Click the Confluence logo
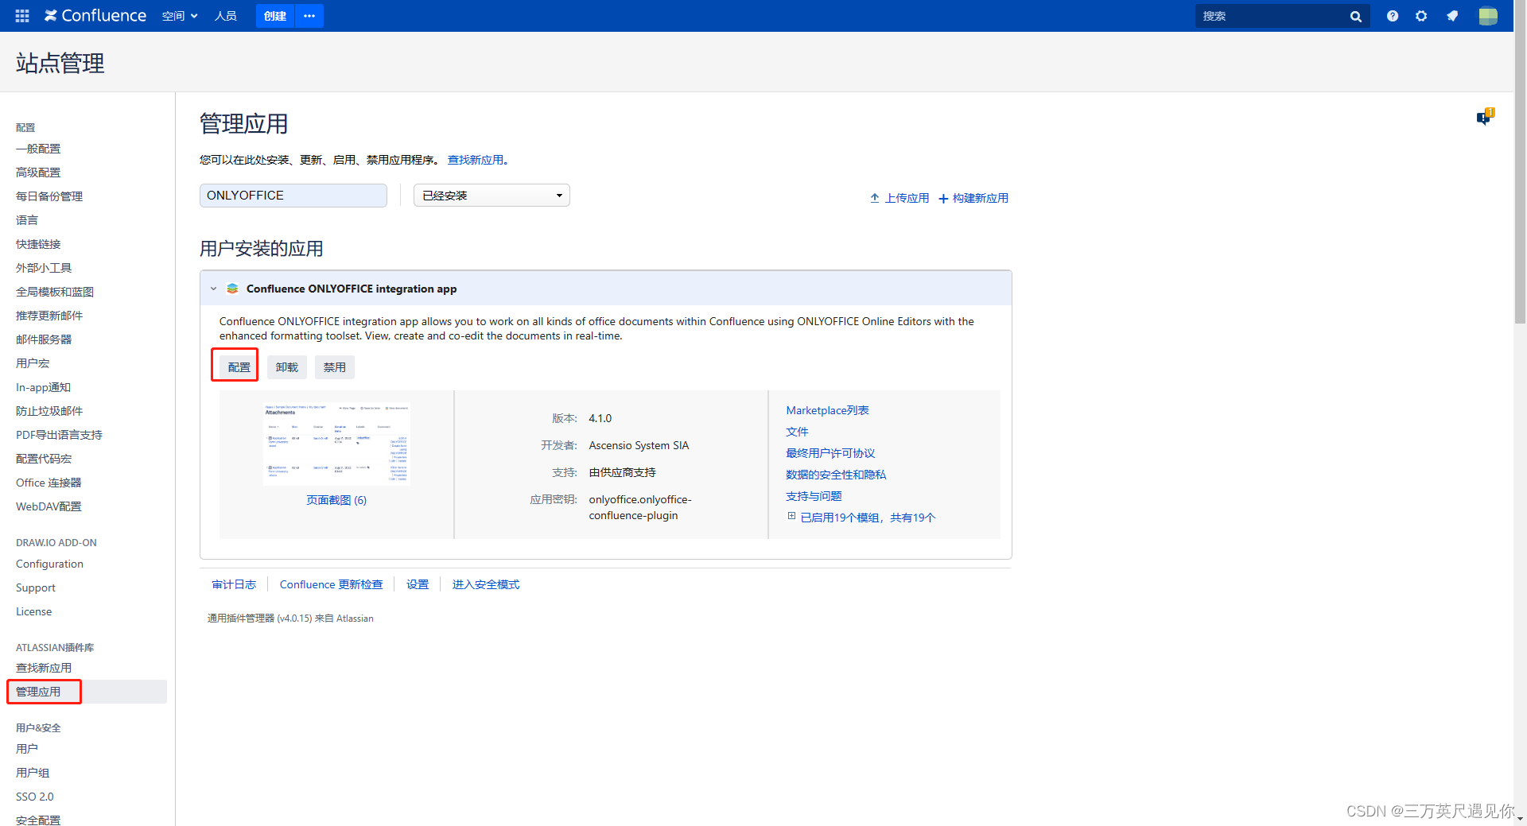Image resolution: width=1527 pixels, height=826 pixels. (x=95, y=16)
